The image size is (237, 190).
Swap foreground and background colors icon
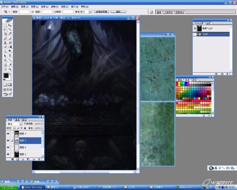(x=10, y=74)
